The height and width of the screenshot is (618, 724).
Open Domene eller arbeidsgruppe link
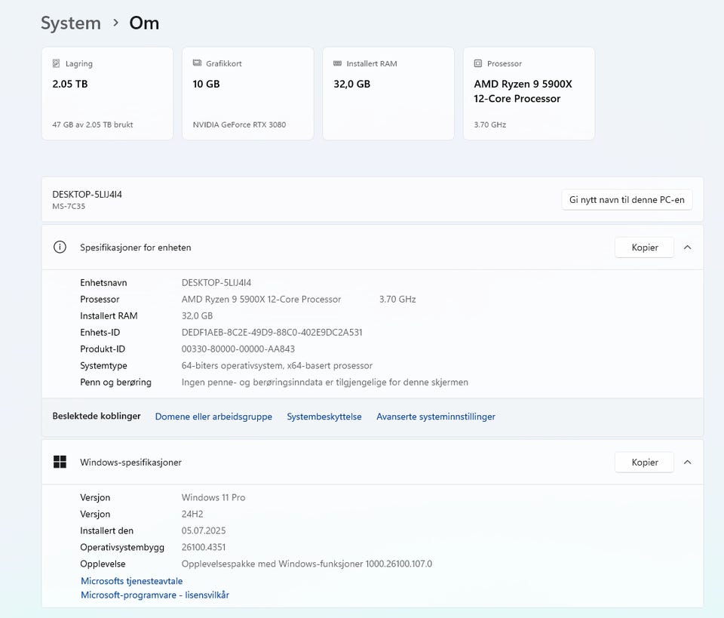213,417
